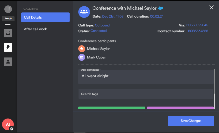This screenshot has width=219, height=133.
Task: Click Mark Cuban's purple contact icon
Action: (82, 57)
